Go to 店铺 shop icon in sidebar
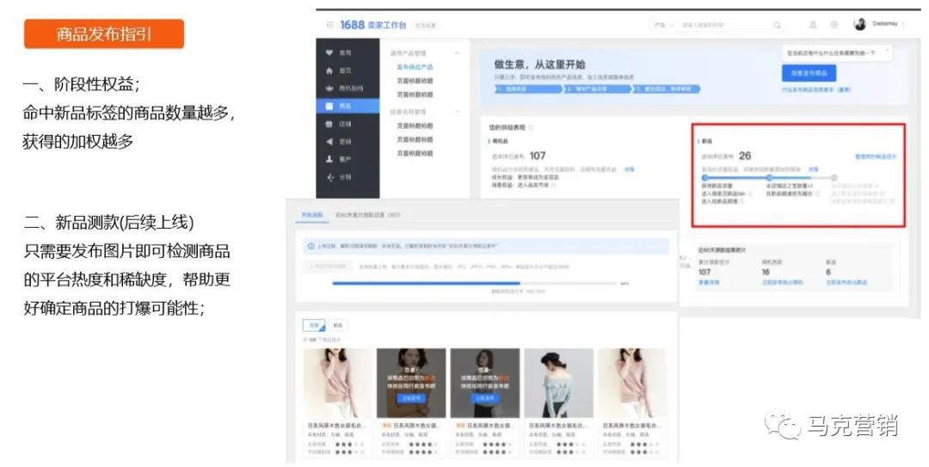The height and width of the screenshot is (467, 929). click(329, 124)
